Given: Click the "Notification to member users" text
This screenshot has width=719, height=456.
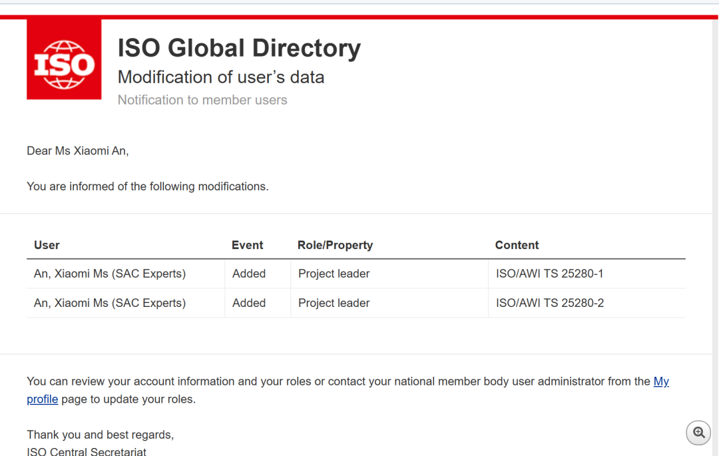Looking at the screenshot, I should (x=202, y=100).
